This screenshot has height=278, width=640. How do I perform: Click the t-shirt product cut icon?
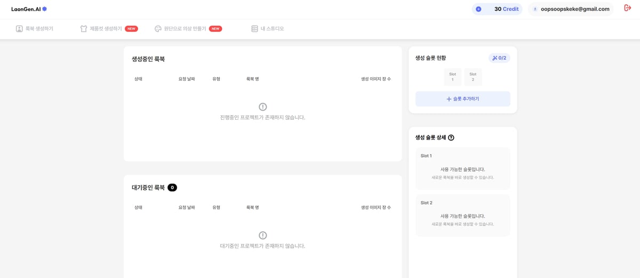click(x=84, y=29)
